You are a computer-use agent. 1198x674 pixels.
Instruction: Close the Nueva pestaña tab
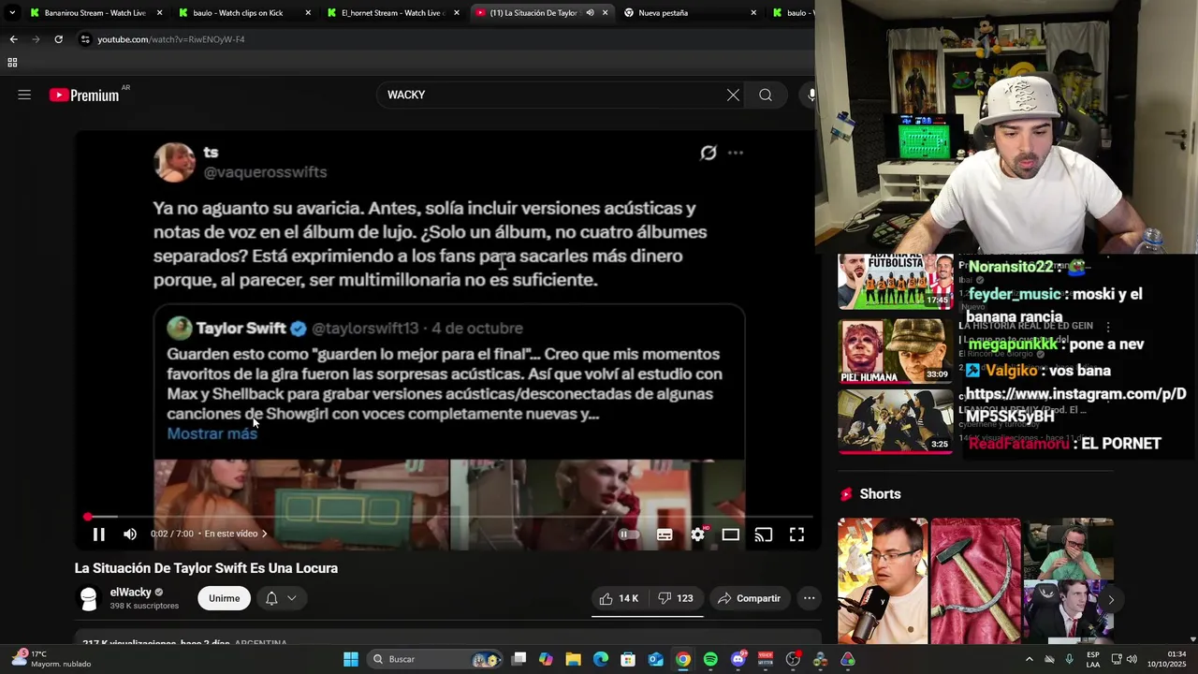(753, 13)
